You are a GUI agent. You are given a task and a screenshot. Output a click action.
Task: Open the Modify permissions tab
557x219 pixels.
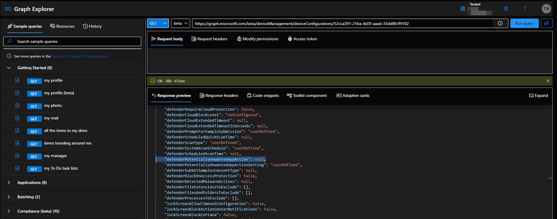257,39
